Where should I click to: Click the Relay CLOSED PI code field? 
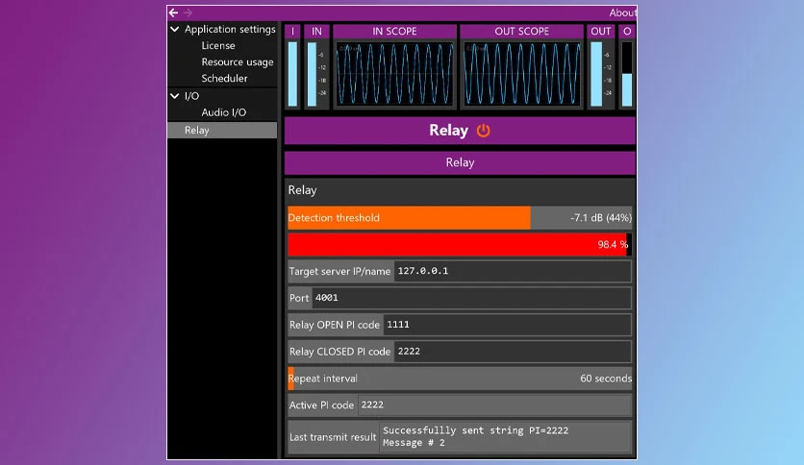pos(513,352)
